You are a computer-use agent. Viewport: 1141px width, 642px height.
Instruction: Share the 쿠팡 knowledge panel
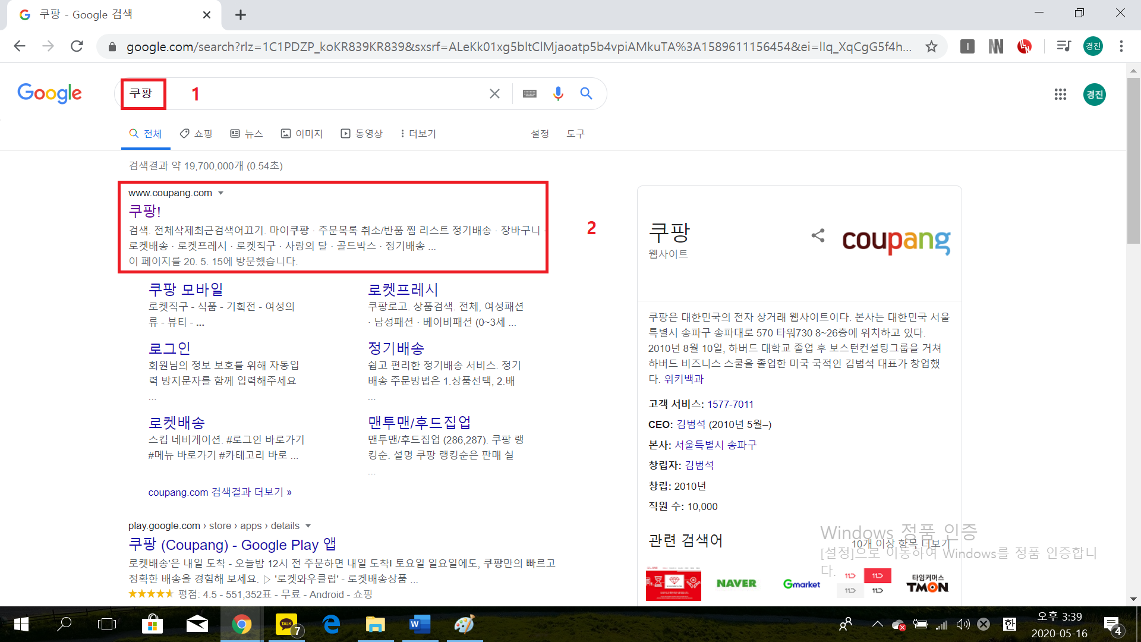coord(818,235)
